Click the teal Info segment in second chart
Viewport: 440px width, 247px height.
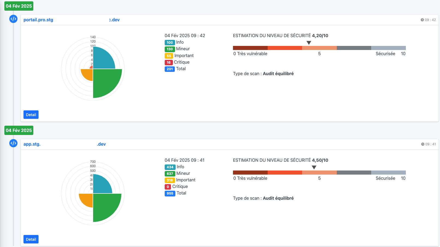pyautogui.click(x=101, y=185)
